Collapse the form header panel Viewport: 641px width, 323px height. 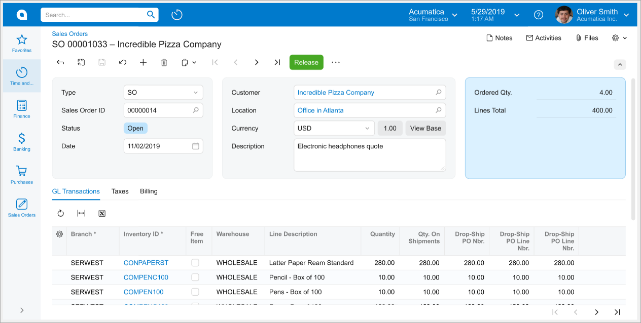620,65
